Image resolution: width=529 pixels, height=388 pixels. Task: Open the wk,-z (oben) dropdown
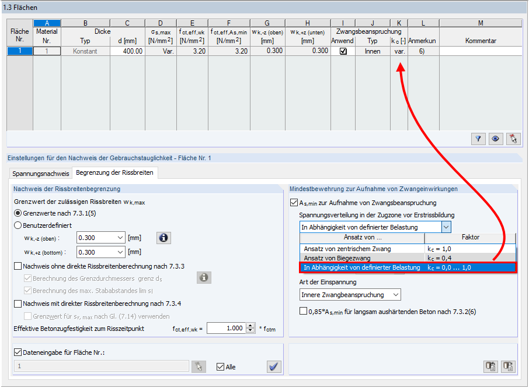click(x=120, y=238)
